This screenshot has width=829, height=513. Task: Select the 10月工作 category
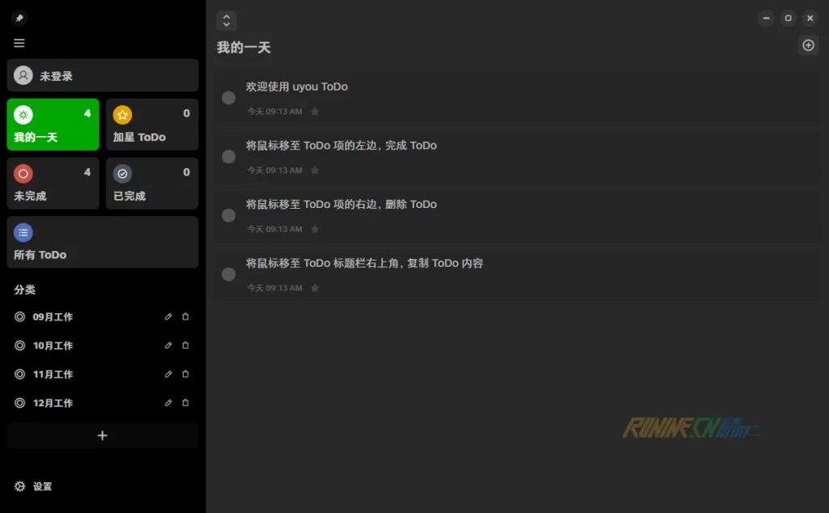53,346
